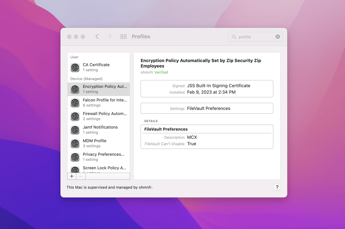Click the Screen Lock Policy profile icon
Viewport: 345px width, 229px height.
[75, 170]
